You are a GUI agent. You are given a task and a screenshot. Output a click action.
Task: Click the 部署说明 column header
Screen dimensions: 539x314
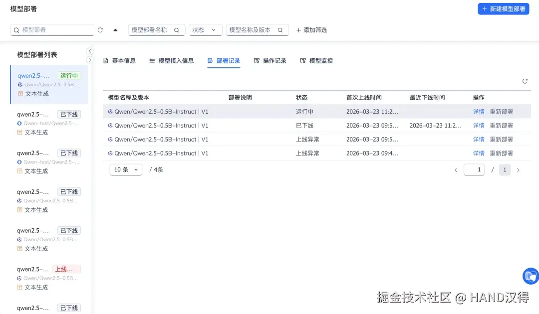click(x=240, y=98)
